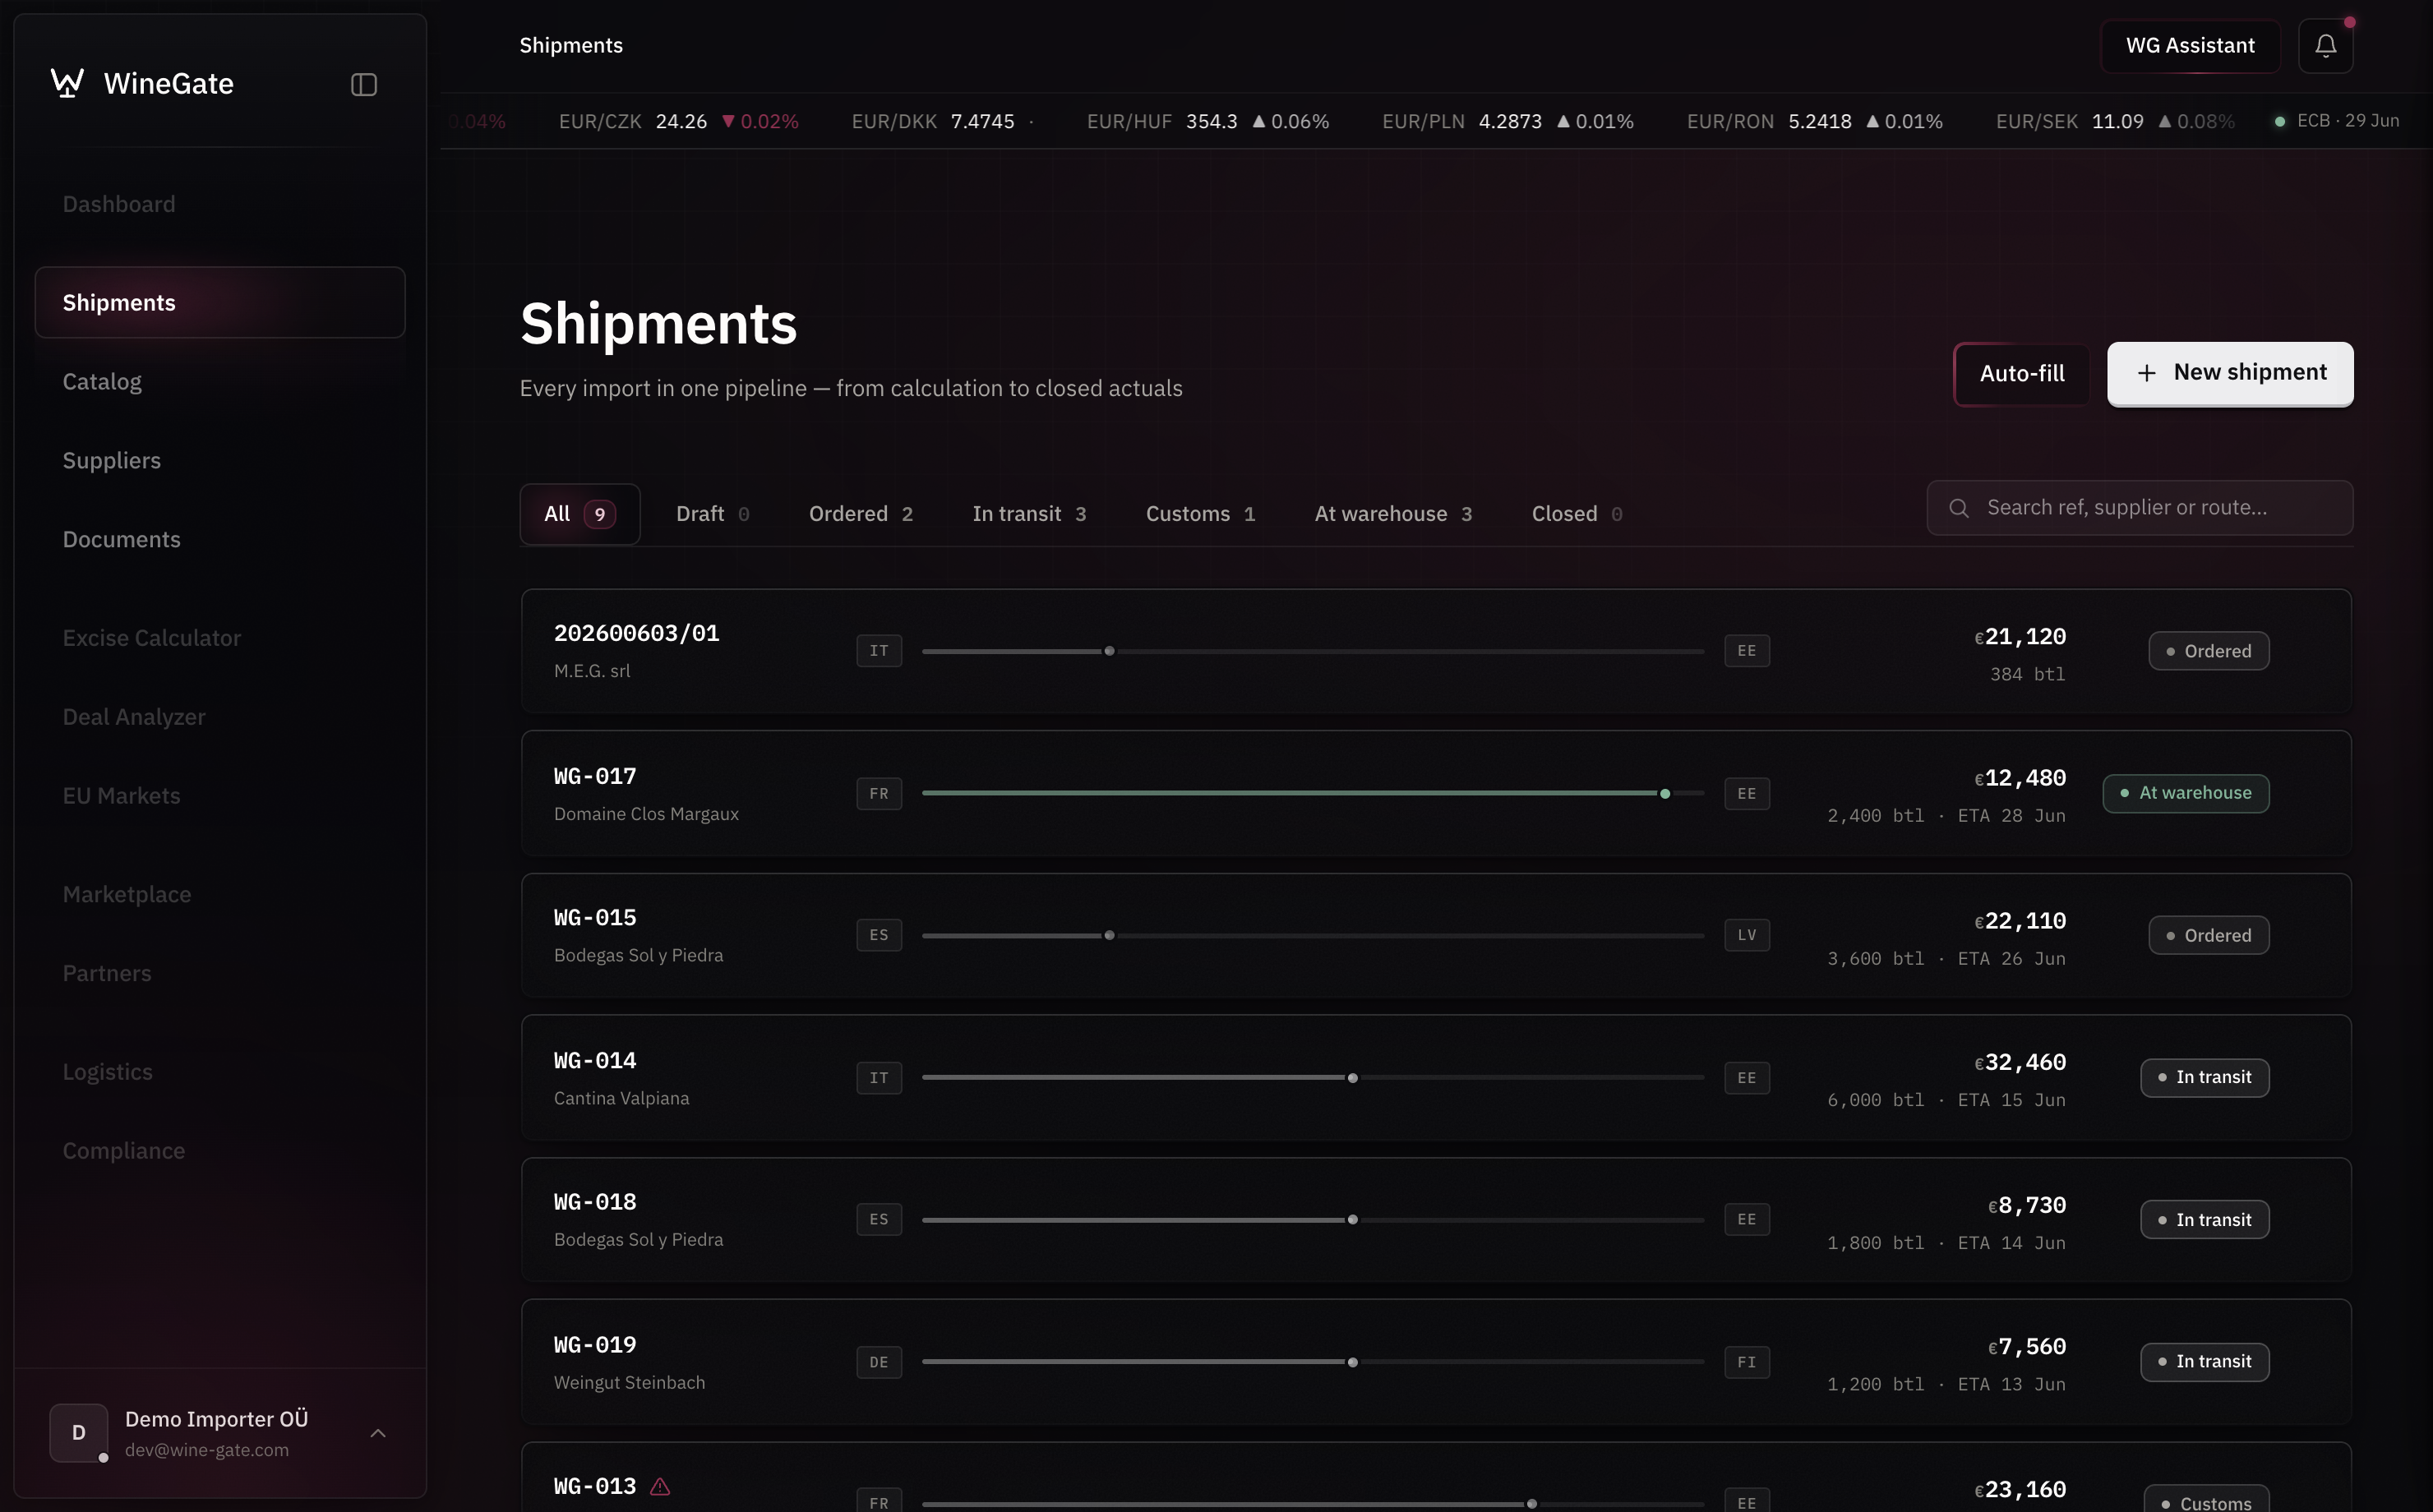Open shipment WG-018

coord(1436,1220)
